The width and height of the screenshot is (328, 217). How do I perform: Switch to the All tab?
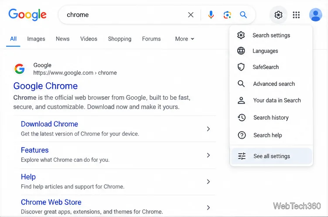click(13, 39)
